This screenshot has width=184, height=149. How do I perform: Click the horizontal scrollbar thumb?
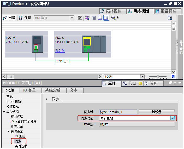point(10,77)
